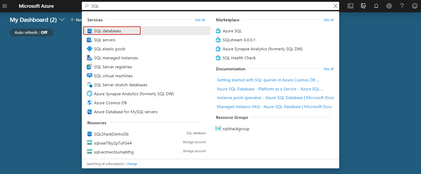Click See all for Documentation
Screen dimensions: 421x174
pos(329,69)
